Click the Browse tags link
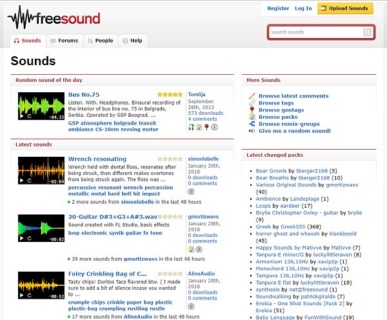Screen dimensions: 387x320 (x=276, y=103)
